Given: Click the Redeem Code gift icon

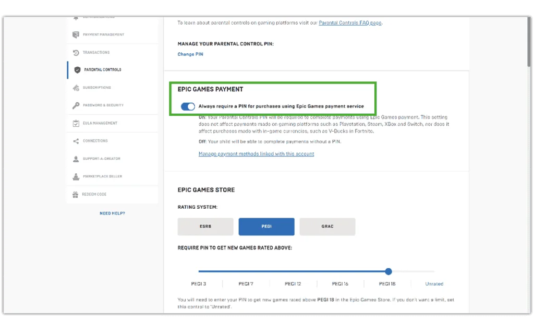Looking at the screenshot, I should (75, 194).
